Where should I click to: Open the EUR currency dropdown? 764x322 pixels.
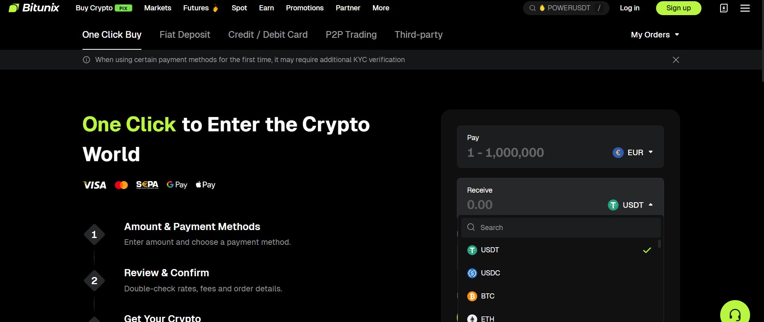point(633,152)
